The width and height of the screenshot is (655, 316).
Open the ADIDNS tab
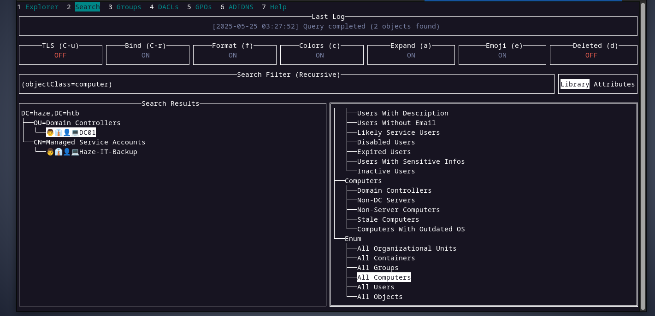pyautogui.click(x=241, y=7)
